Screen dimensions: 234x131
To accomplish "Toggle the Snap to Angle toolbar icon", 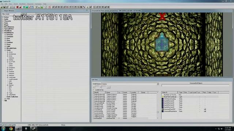I will [x=20, y=7].
